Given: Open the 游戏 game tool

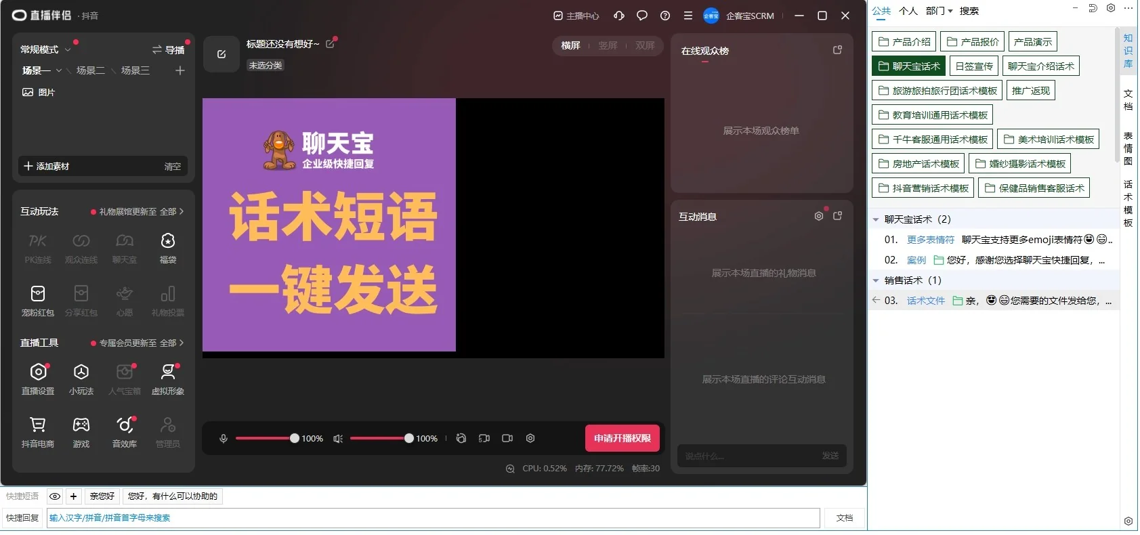Looking at the screenshot, I should tap(81, 432).
